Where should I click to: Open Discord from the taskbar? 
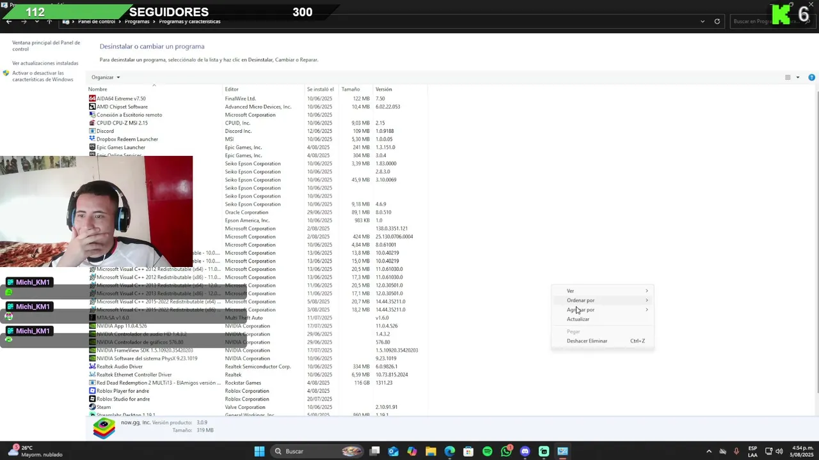(x=525, y=451)
